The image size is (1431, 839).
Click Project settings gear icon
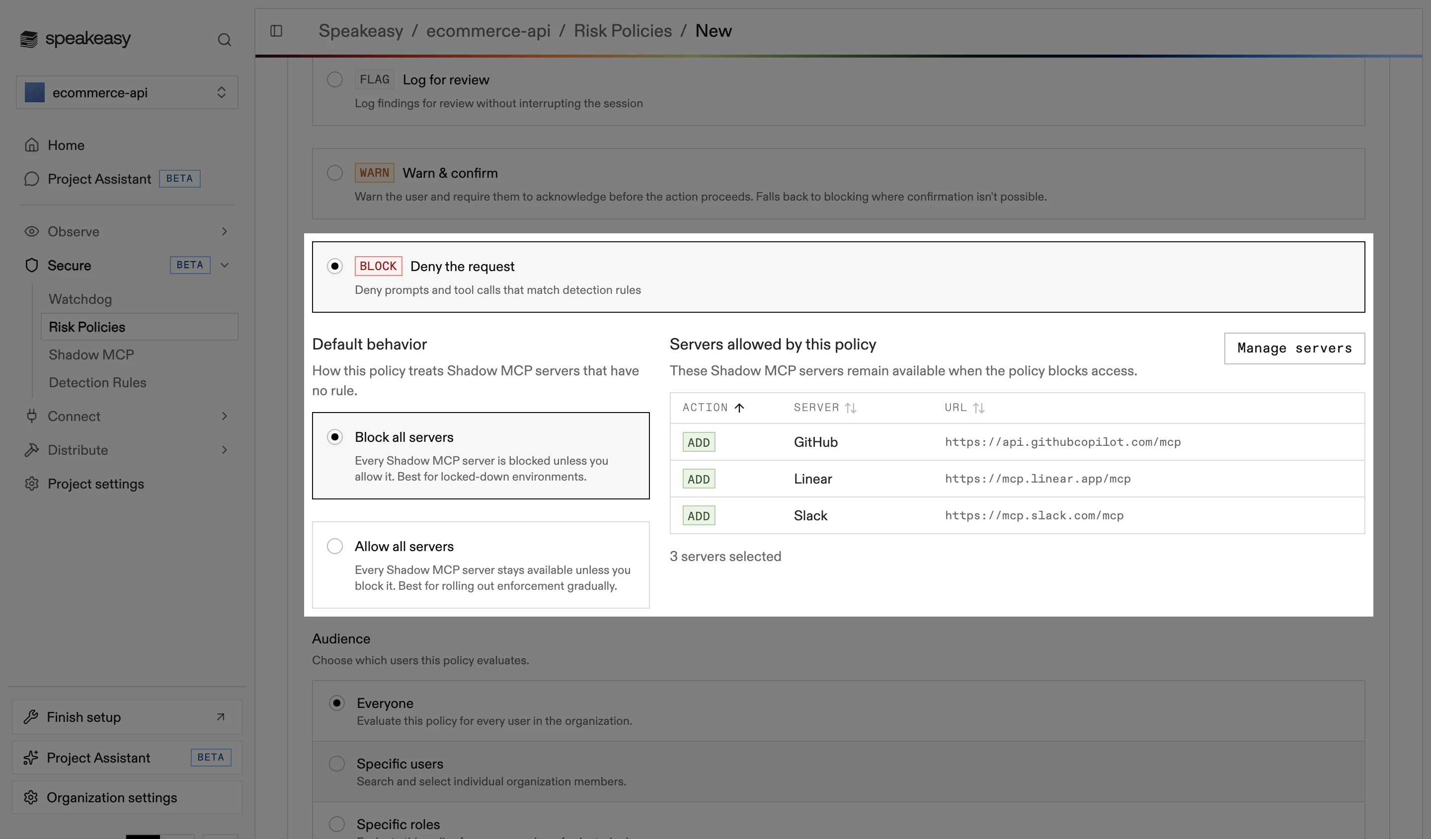[32, 484]
